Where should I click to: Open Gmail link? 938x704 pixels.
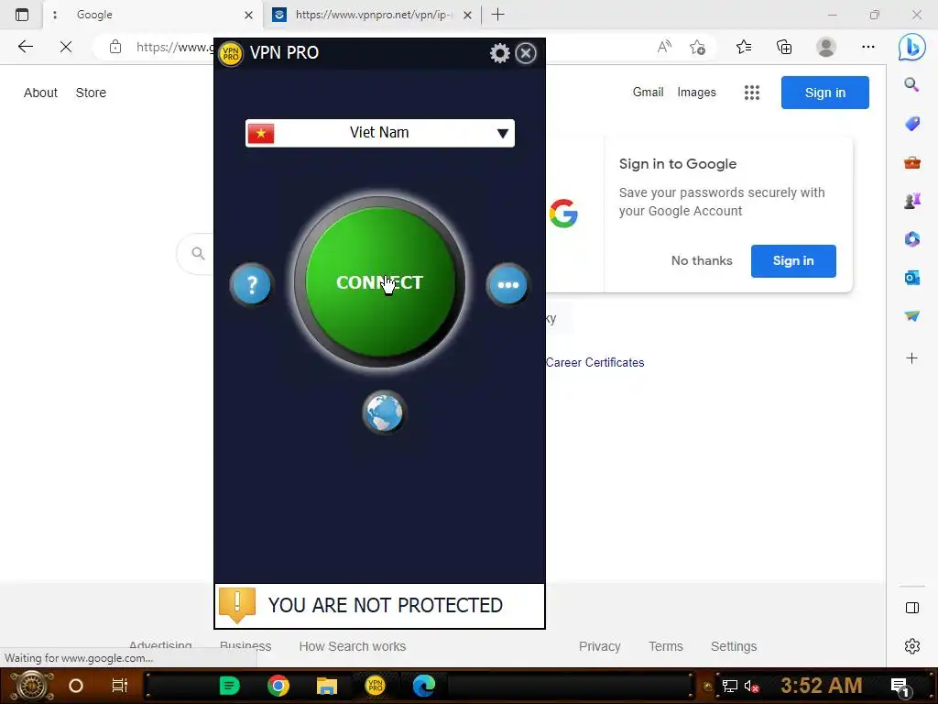[x=648, y=93]
